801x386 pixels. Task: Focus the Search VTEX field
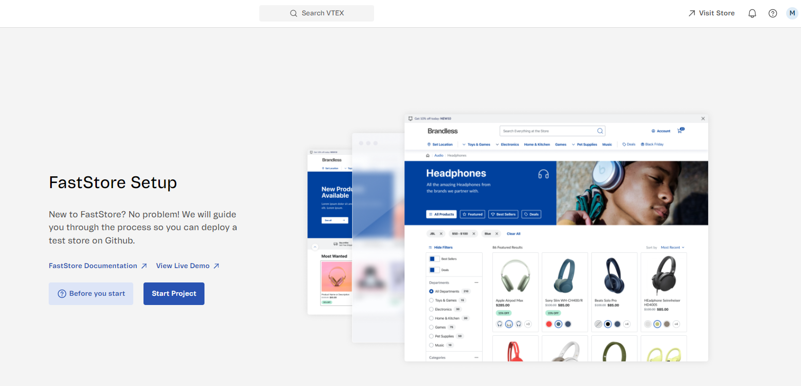click(x=317, y=13)
